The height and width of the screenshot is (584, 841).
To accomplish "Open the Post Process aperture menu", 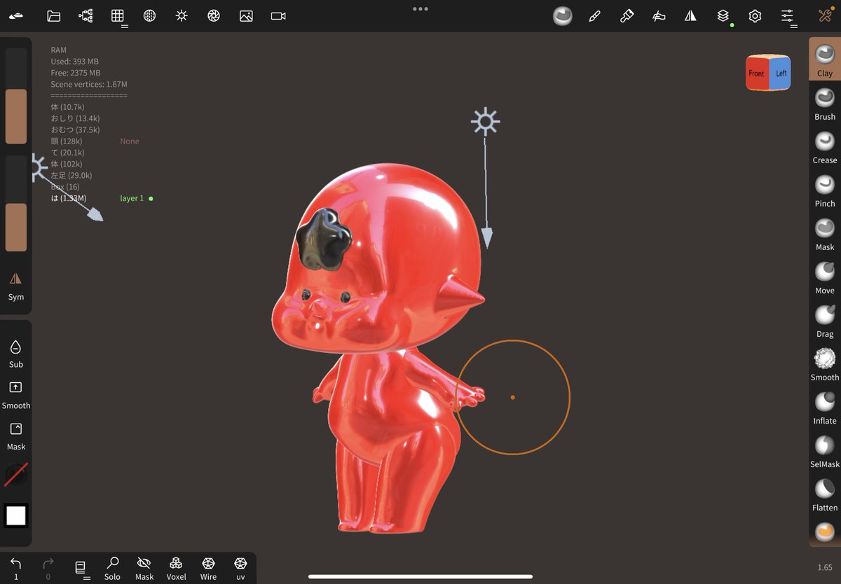I will (214, 15).
